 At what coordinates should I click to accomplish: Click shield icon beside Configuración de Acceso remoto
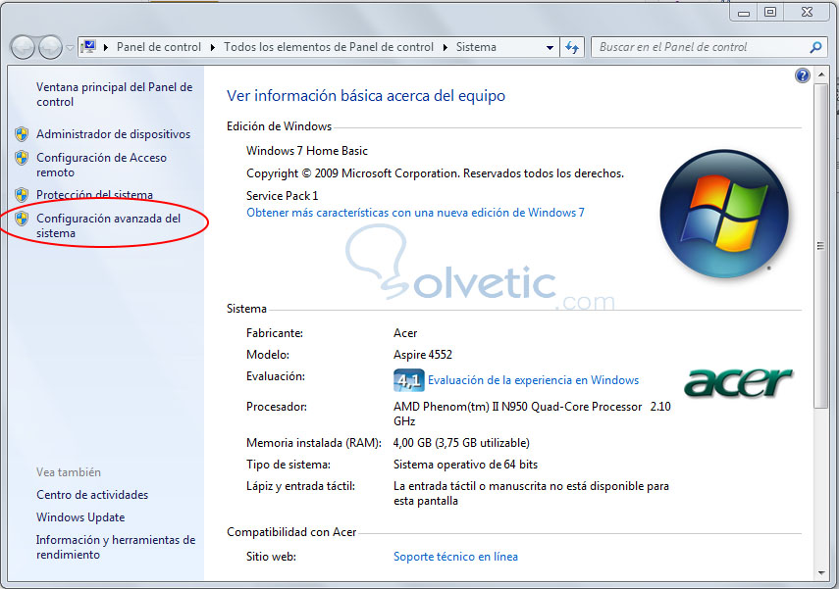tap(22, 157)
